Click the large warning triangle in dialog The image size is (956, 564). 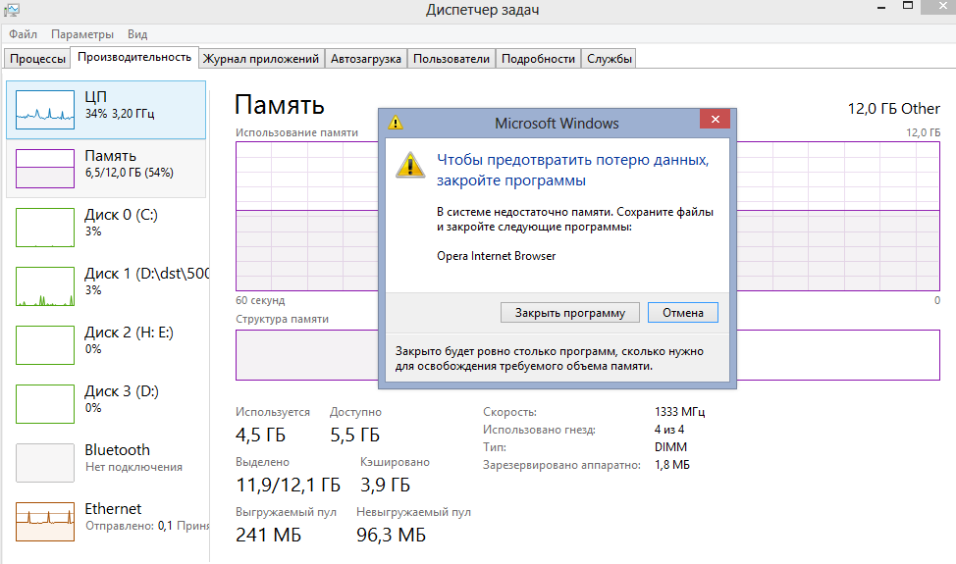410,165
